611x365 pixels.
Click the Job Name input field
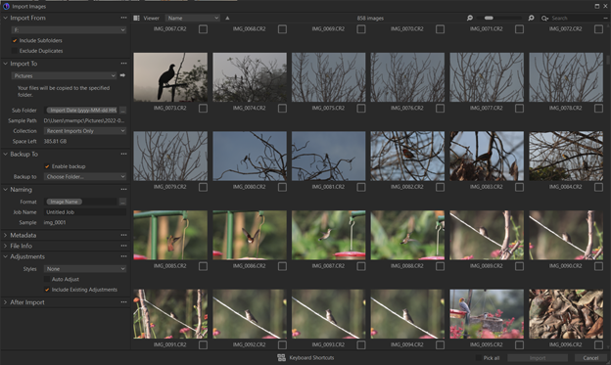coord(85,212)
